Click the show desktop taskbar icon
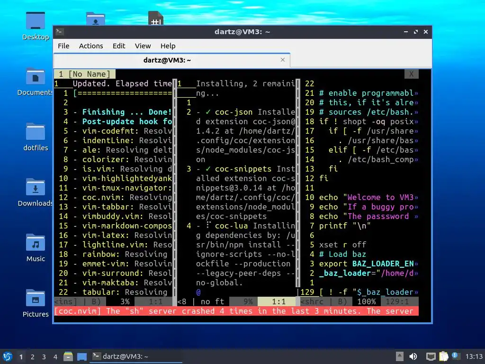485x364 pixels. (82, 356)
